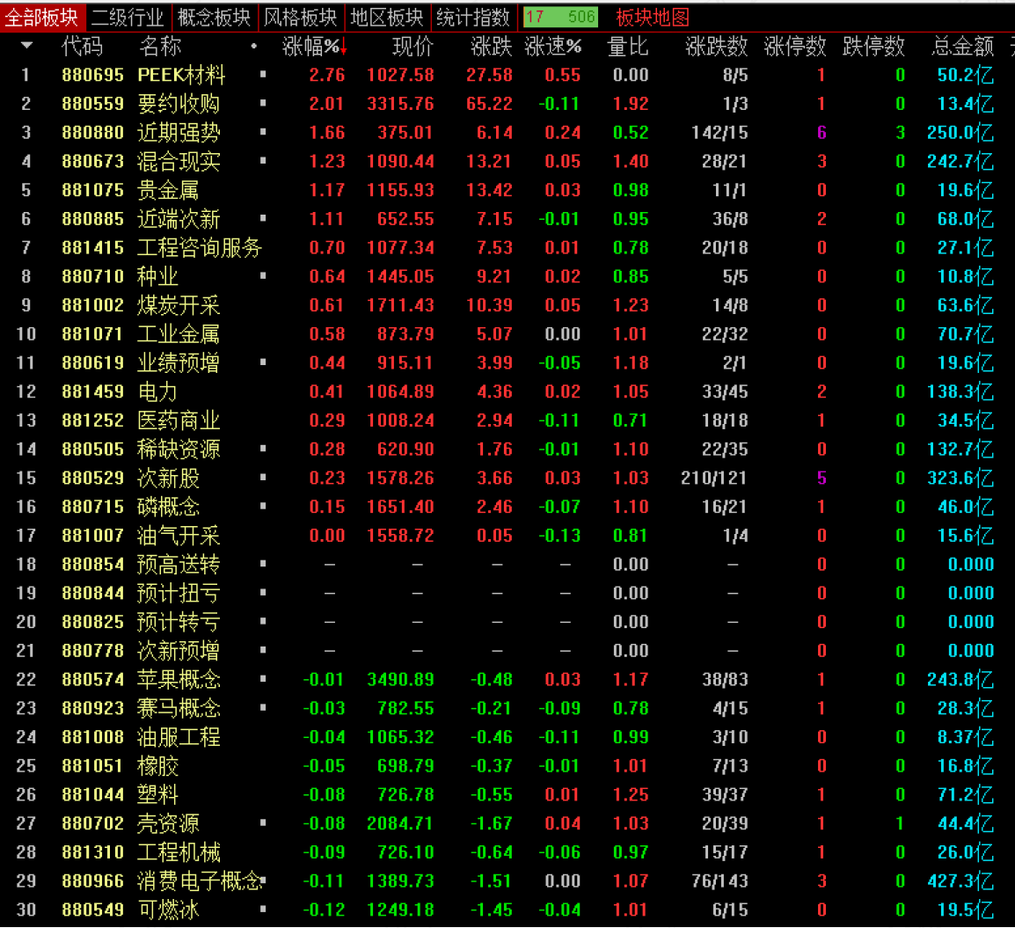Select the 贵金属 sector name
The width and height of the screenshot is (1015, 928).
(168, 190)
